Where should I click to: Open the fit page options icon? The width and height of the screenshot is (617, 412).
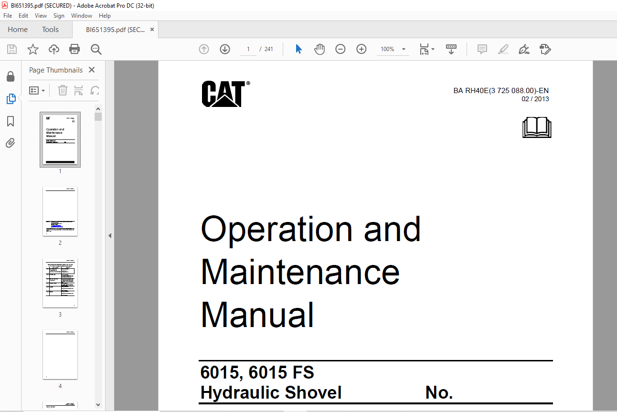click(x=424, y=49)
